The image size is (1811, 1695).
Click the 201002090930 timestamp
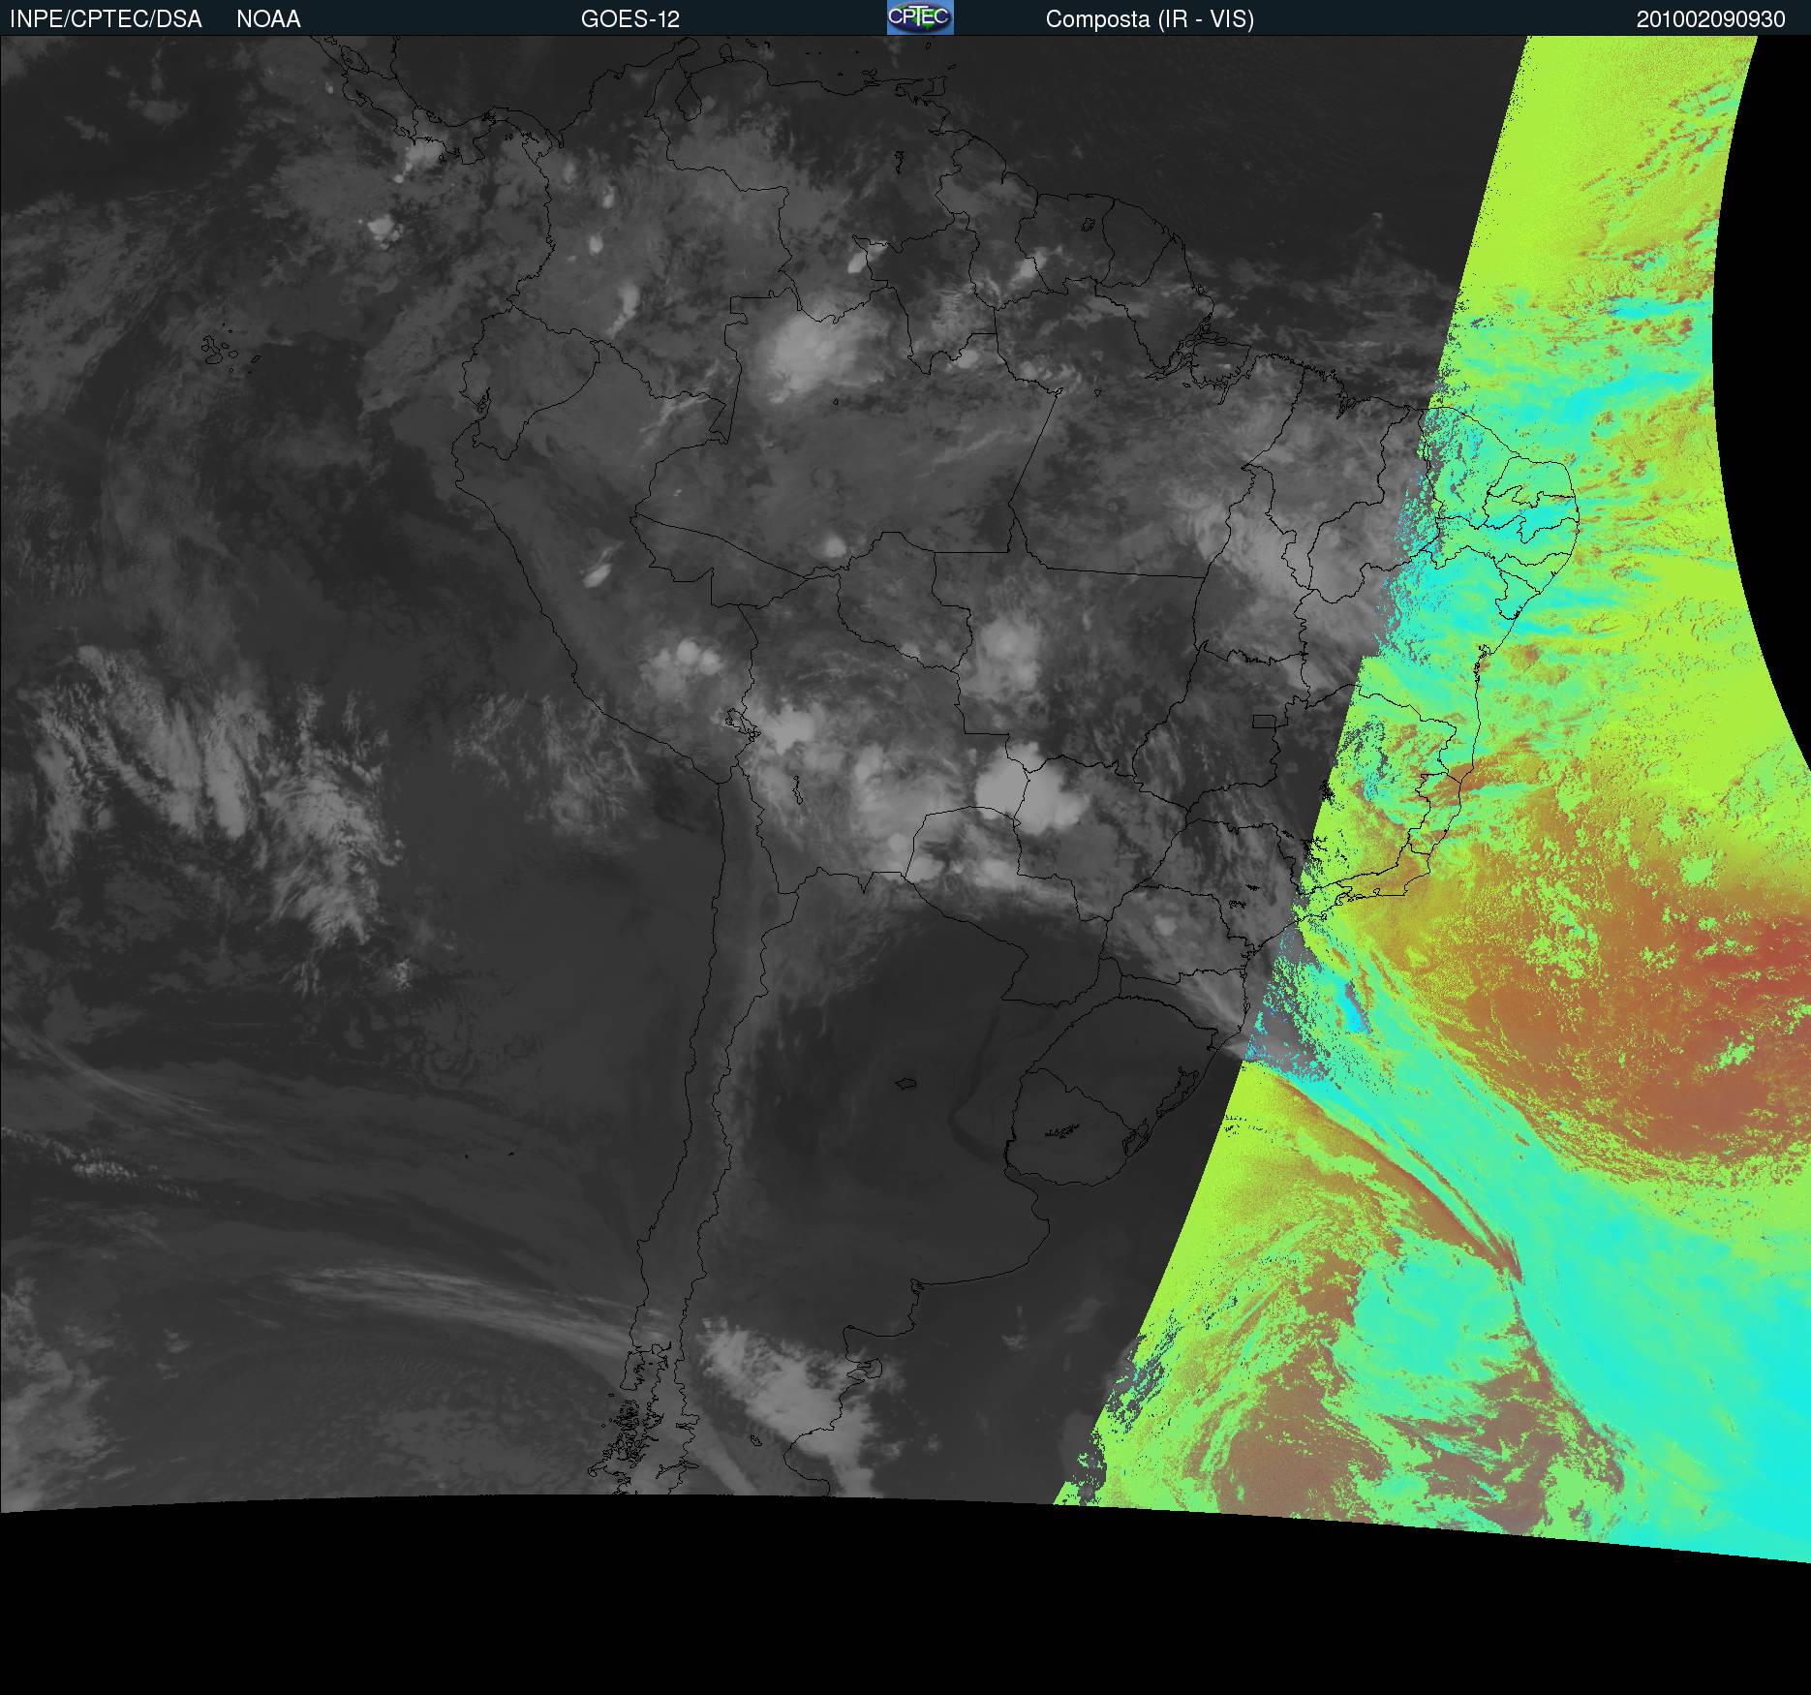pyautogui.click(x=1711, y=19)
